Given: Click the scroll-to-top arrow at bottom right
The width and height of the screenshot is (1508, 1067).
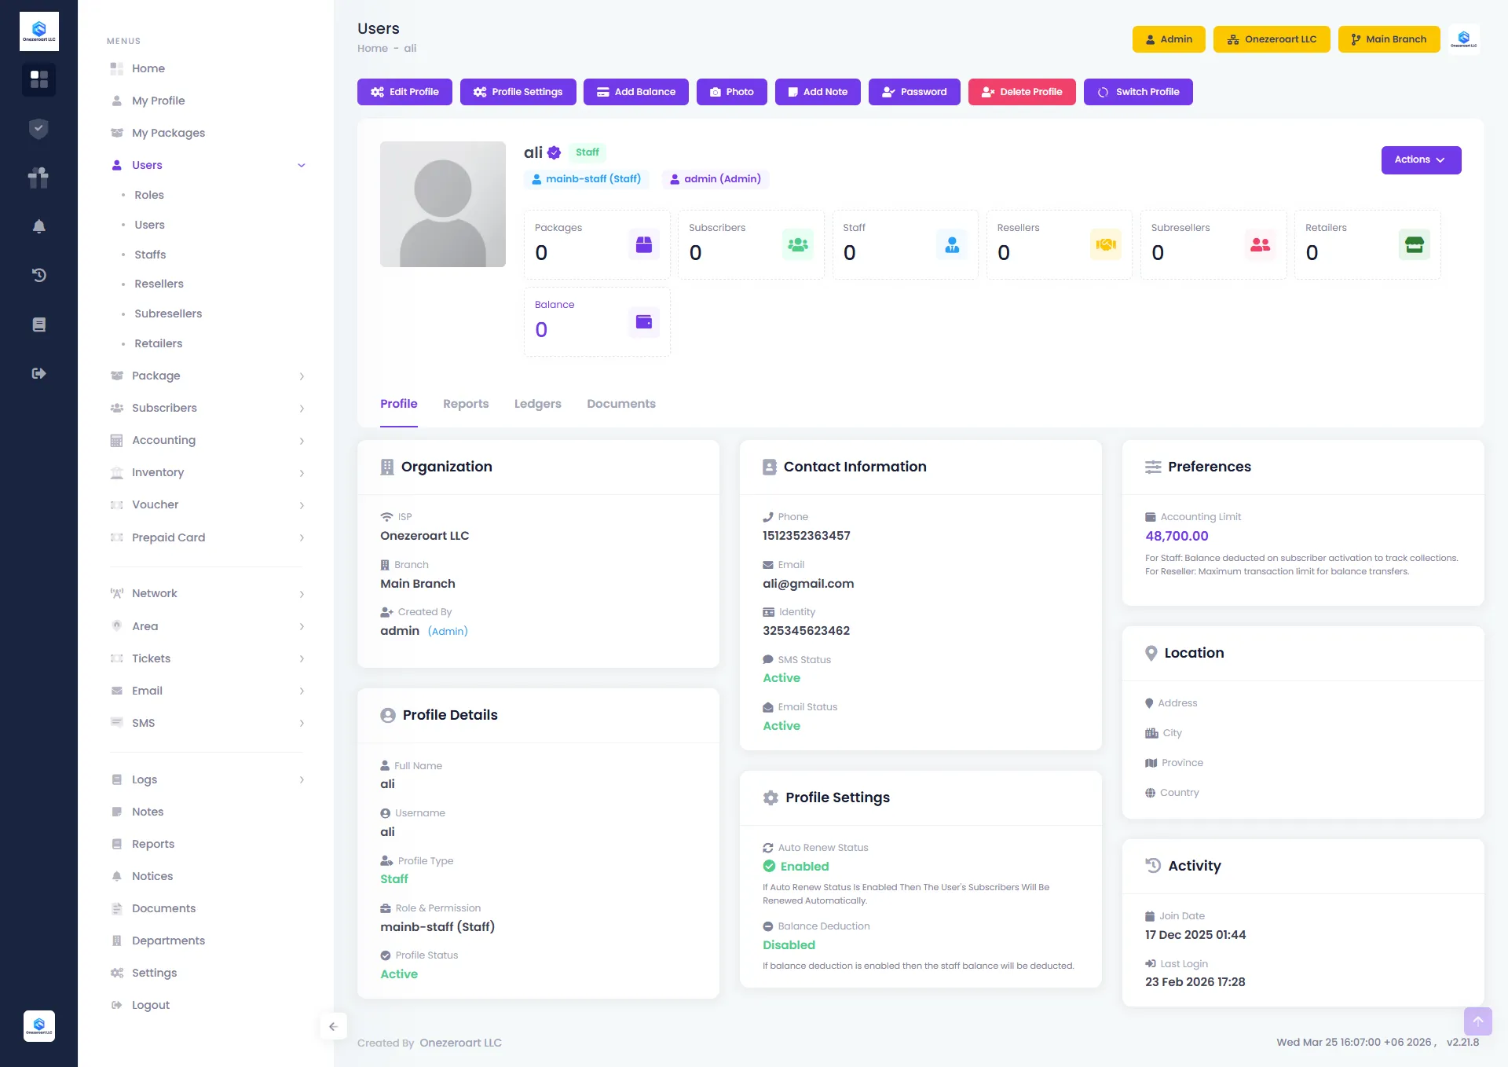Looking at the screenshot, I should tap(1477, 1021).
